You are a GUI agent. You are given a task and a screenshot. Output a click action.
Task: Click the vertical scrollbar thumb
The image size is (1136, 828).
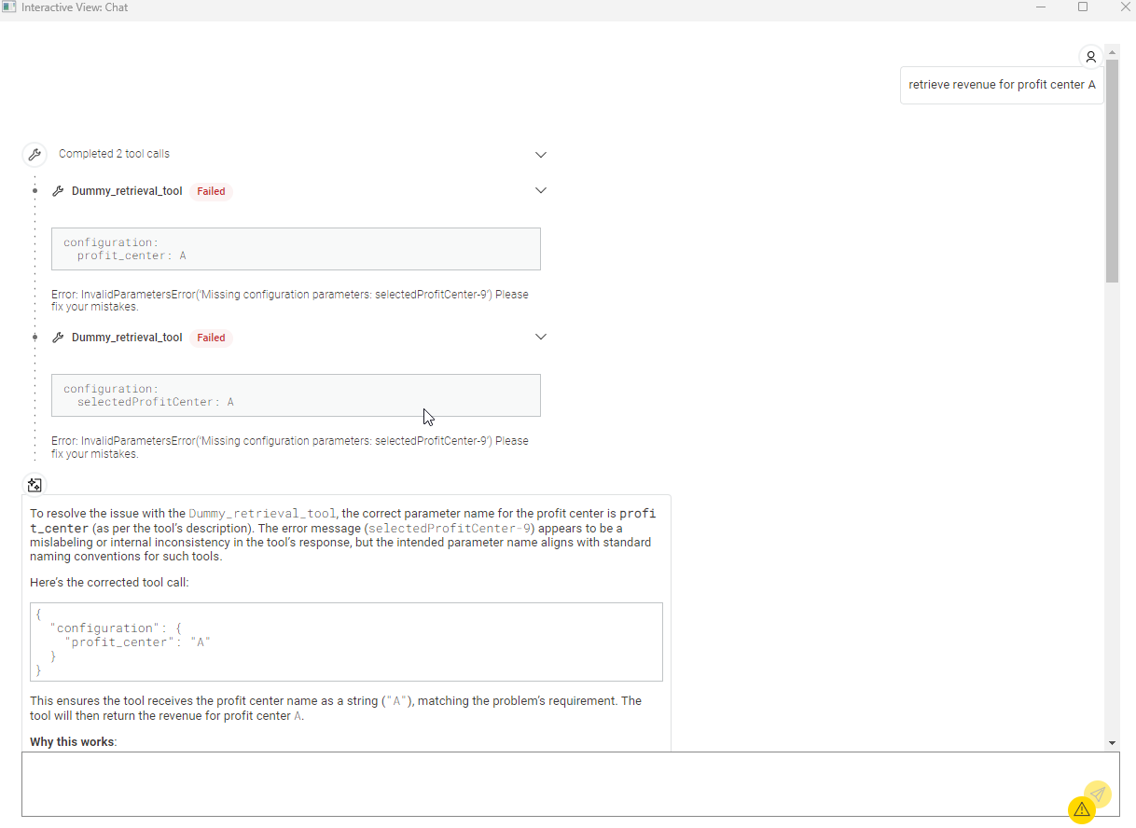tap(1112, 168)
